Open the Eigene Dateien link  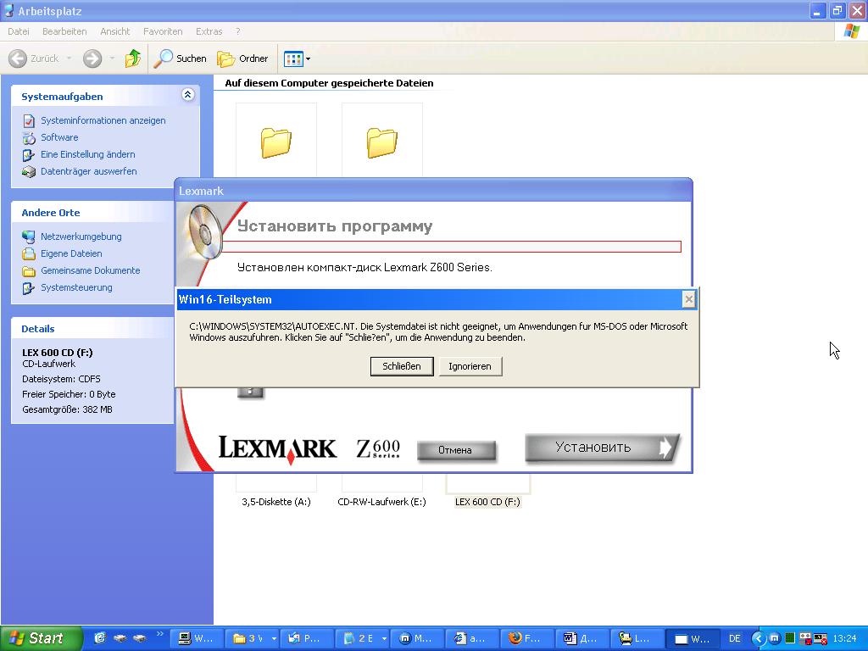[71, 253]
